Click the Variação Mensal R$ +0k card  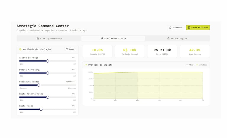(130, 51)
